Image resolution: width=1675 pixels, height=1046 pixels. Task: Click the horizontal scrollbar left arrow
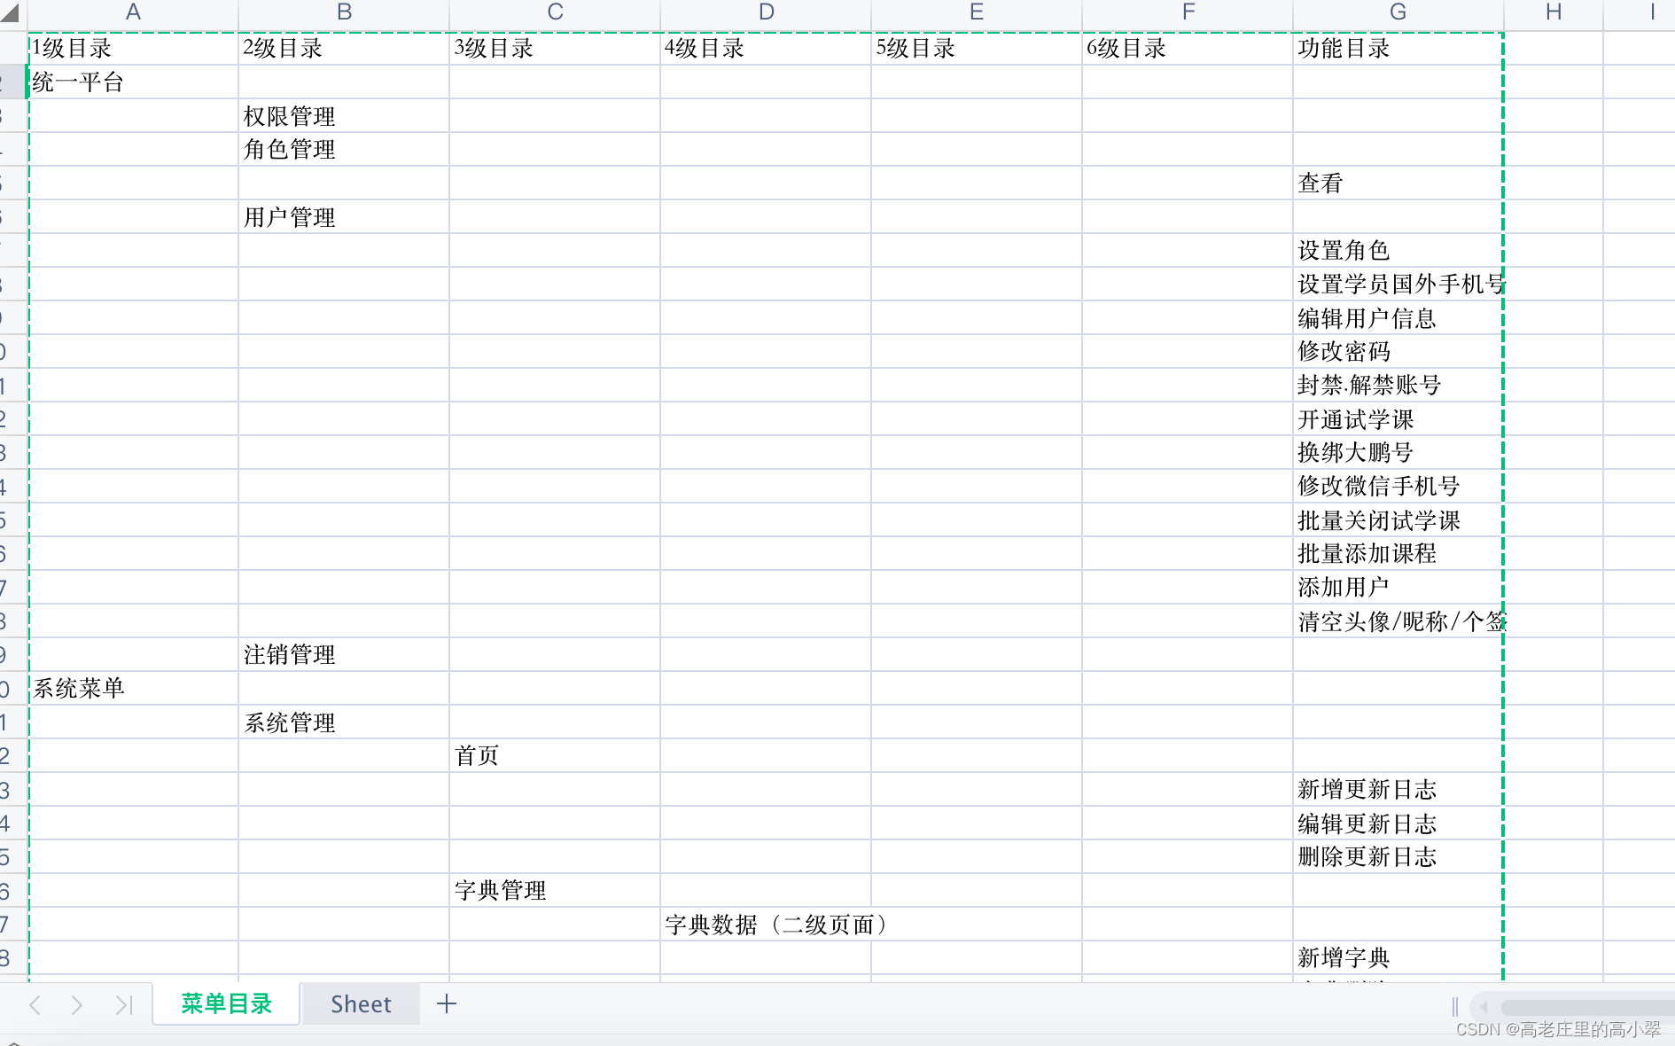pos(1484,1007)
